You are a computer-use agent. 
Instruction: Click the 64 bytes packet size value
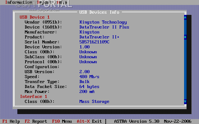89,87
